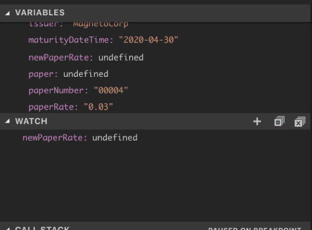Collapse the VARIABLES section
The image size is (312, 230).
coord(7,13)
